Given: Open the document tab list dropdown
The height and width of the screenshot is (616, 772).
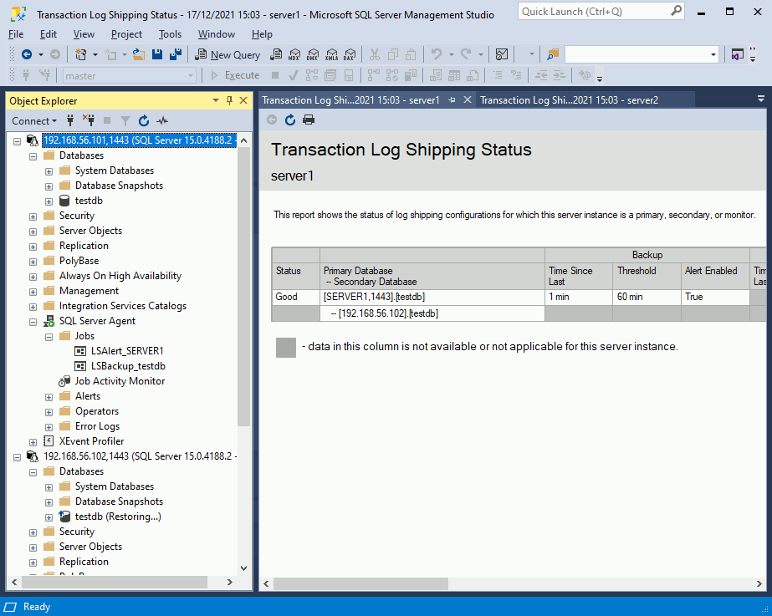Looking at the screenshot, I should 760,99.
